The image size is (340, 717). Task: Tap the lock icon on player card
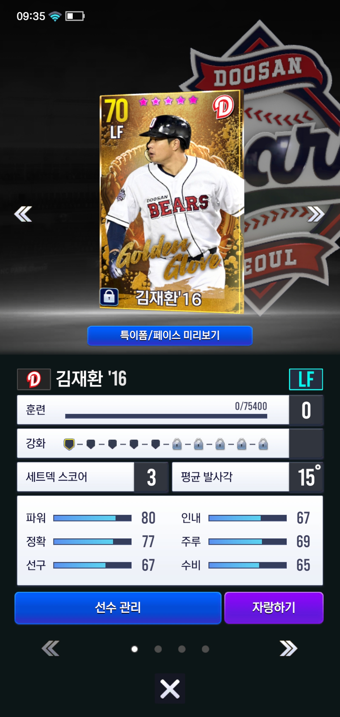109,297
